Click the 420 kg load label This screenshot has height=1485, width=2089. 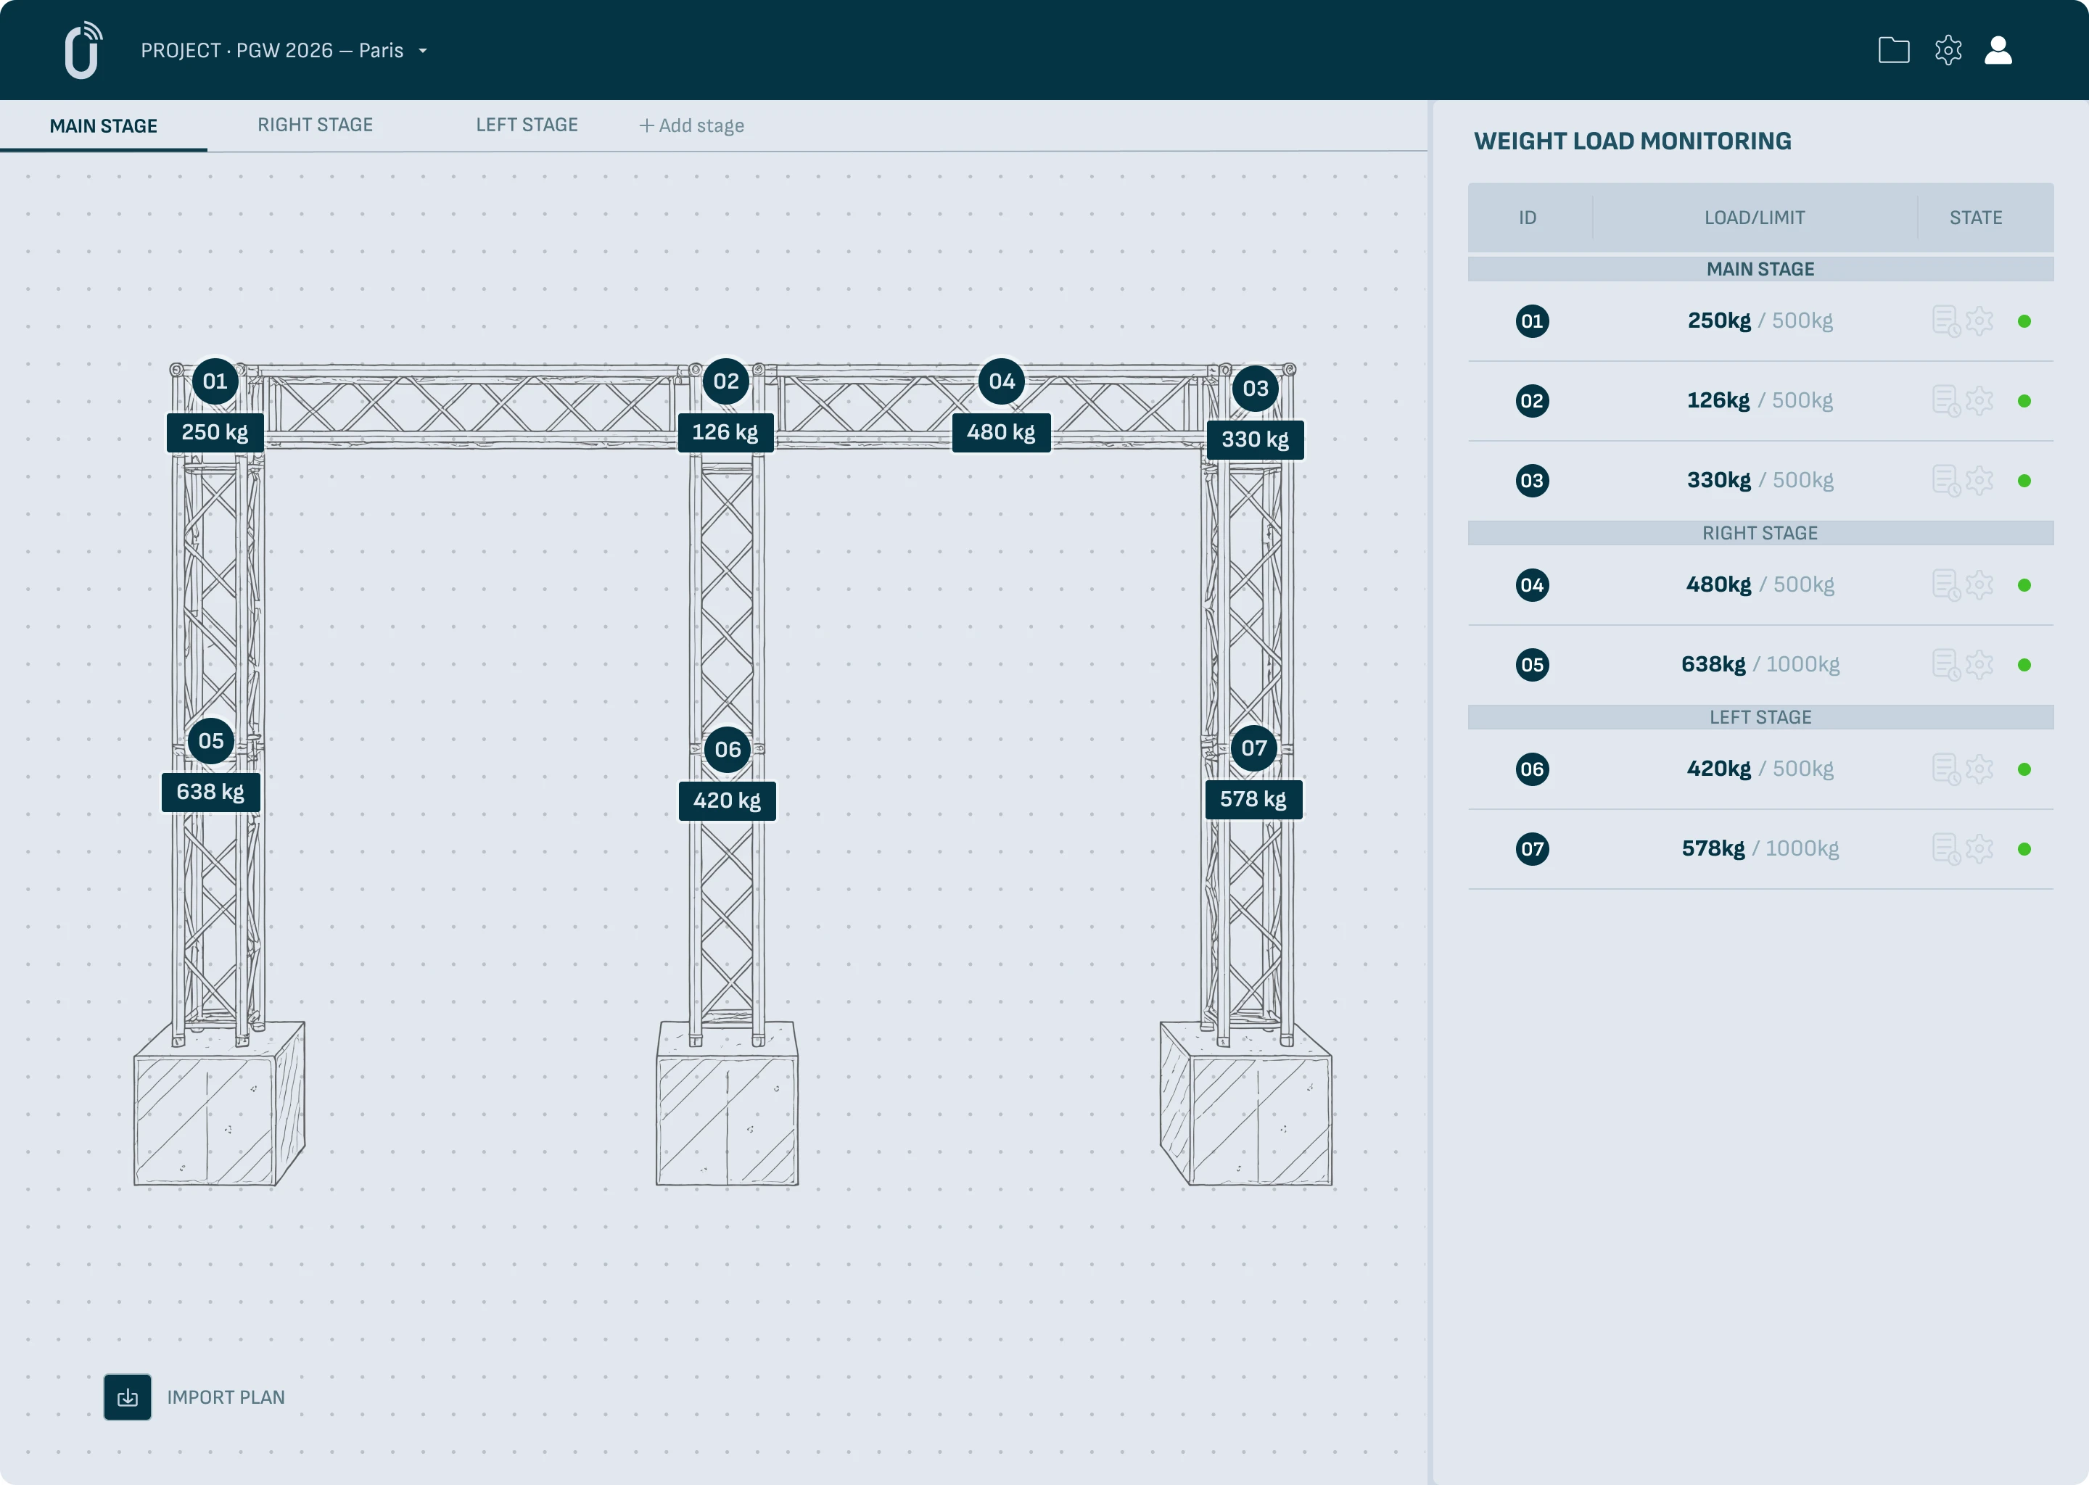coord(727,801)
